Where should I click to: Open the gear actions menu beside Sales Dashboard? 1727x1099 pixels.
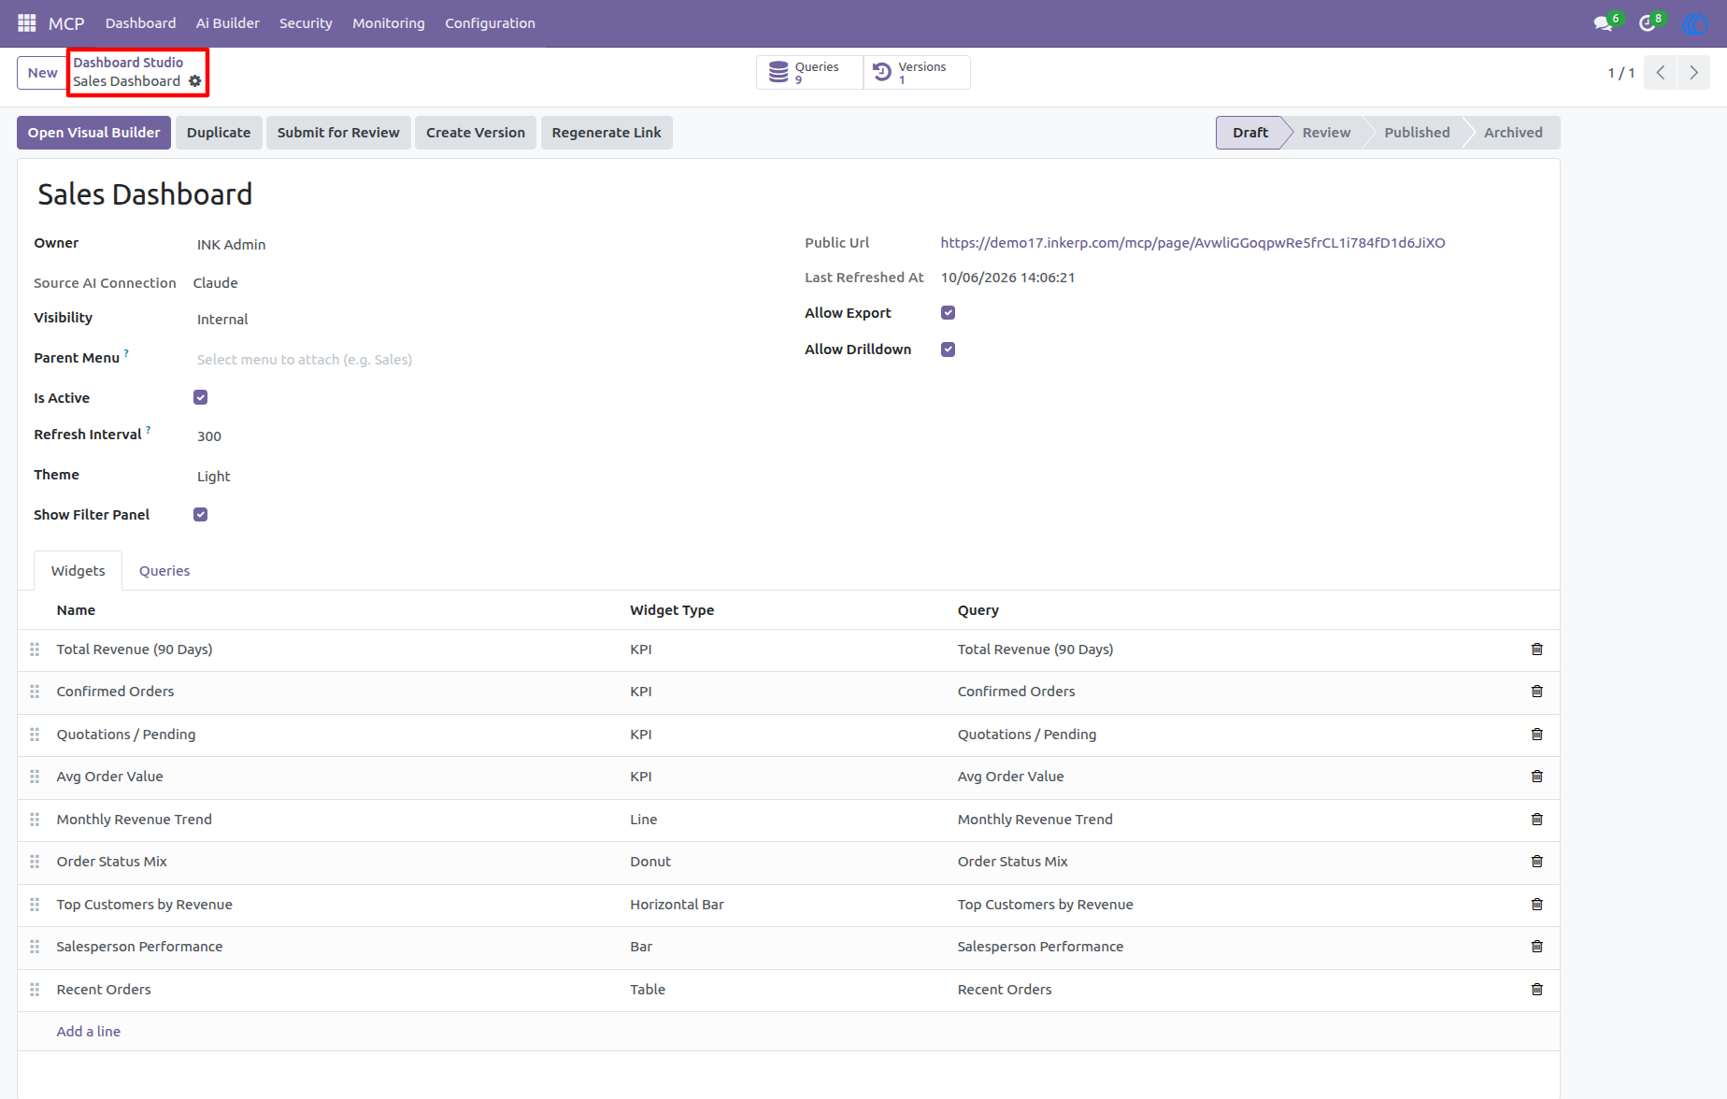(194, 81)
